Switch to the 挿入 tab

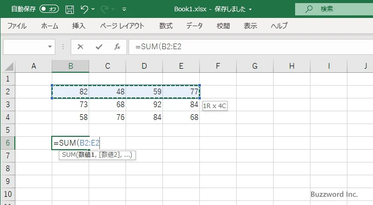79,26
